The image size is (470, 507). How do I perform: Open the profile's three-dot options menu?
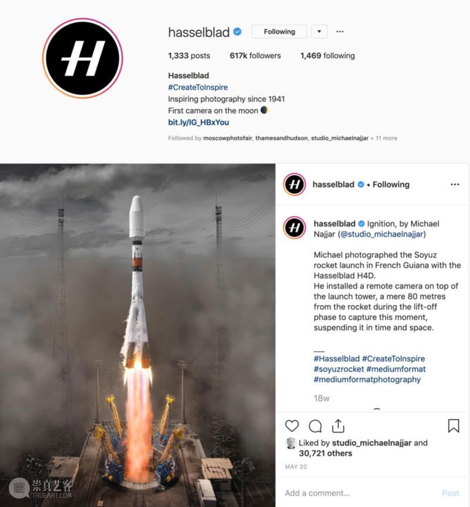(340, 31)
